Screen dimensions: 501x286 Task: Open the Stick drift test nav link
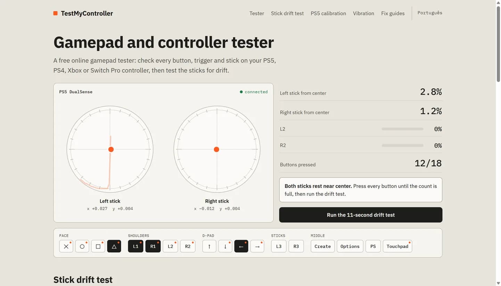(x=287, y=13)
